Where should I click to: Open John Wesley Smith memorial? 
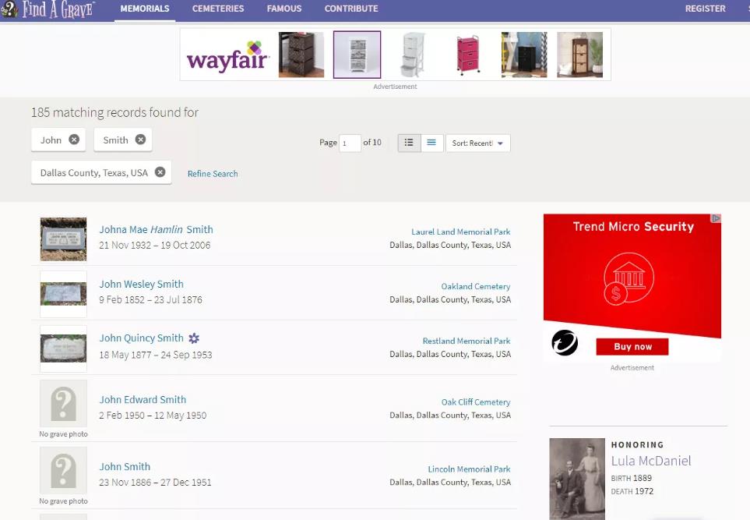tap(141, 285)
